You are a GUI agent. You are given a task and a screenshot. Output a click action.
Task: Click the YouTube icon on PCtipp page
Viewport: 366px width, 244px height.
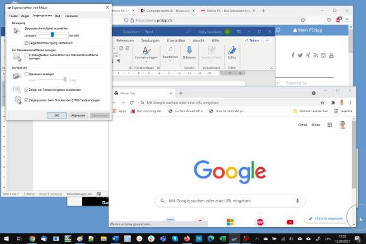331,55
